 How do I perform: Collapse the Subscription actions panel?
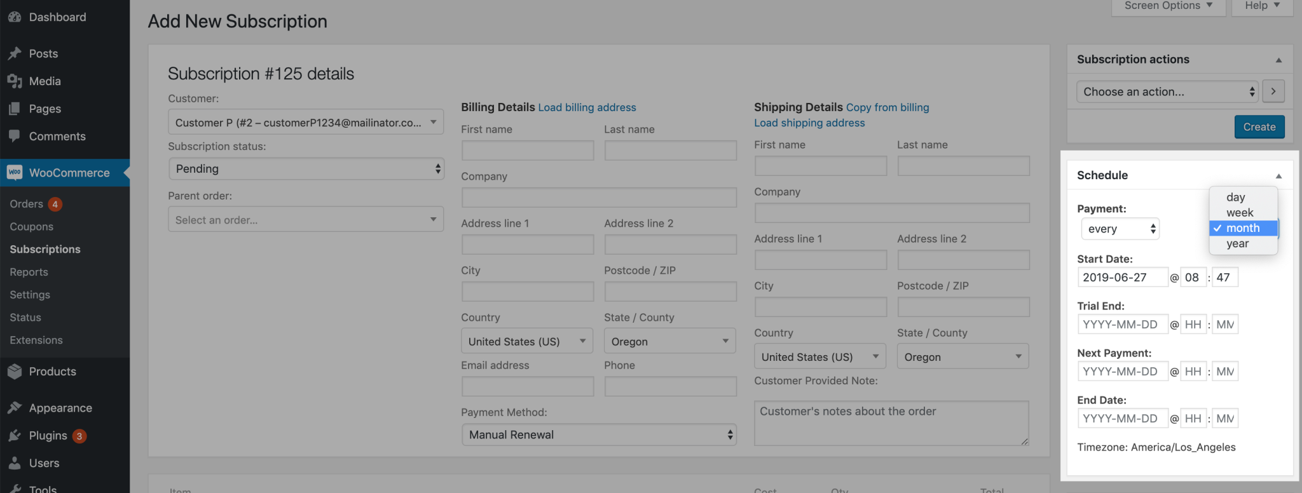(x=1278, y=60)
